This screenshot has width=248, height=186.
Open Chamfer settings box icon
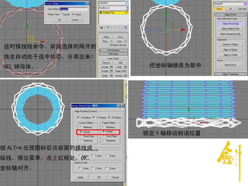[x=111, y=71]
